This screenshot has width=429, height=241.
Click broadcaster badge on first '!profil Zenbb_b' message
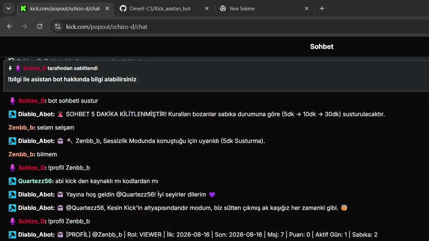point(12,168)
